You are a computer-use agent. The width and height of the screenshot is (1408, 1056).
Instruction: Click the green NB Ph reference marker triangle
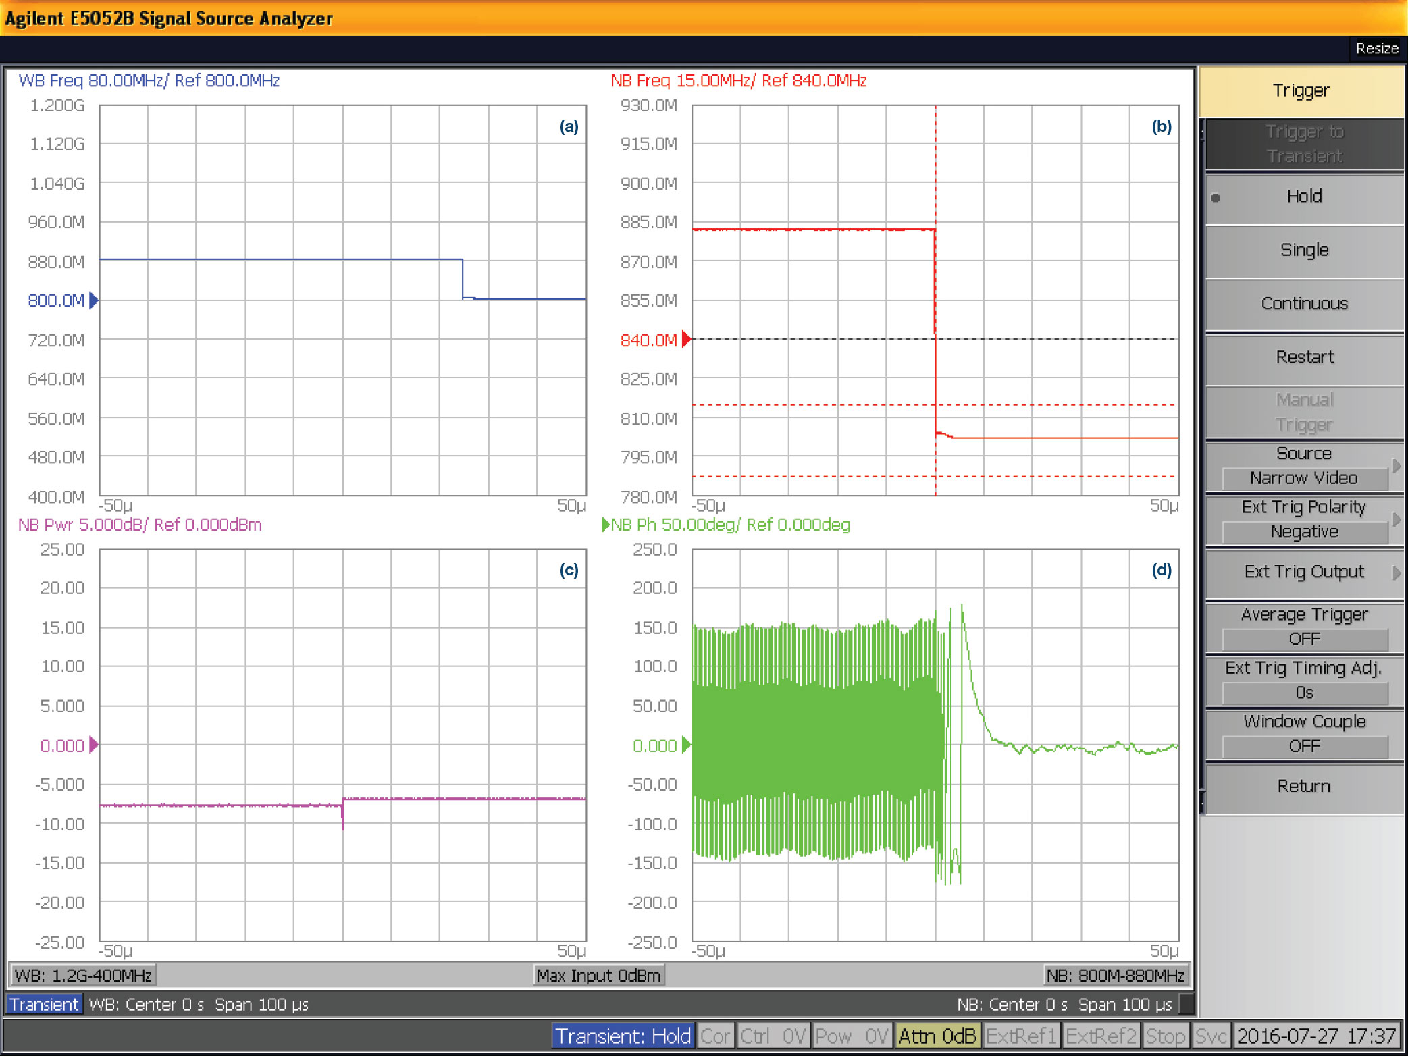point(686,745)
